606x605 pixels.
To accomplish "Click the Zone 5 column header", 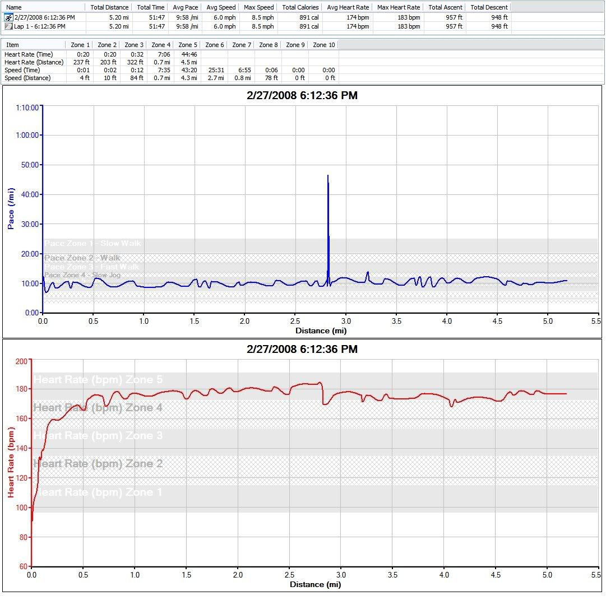I will pyautogui.click(x=187, y=45).
